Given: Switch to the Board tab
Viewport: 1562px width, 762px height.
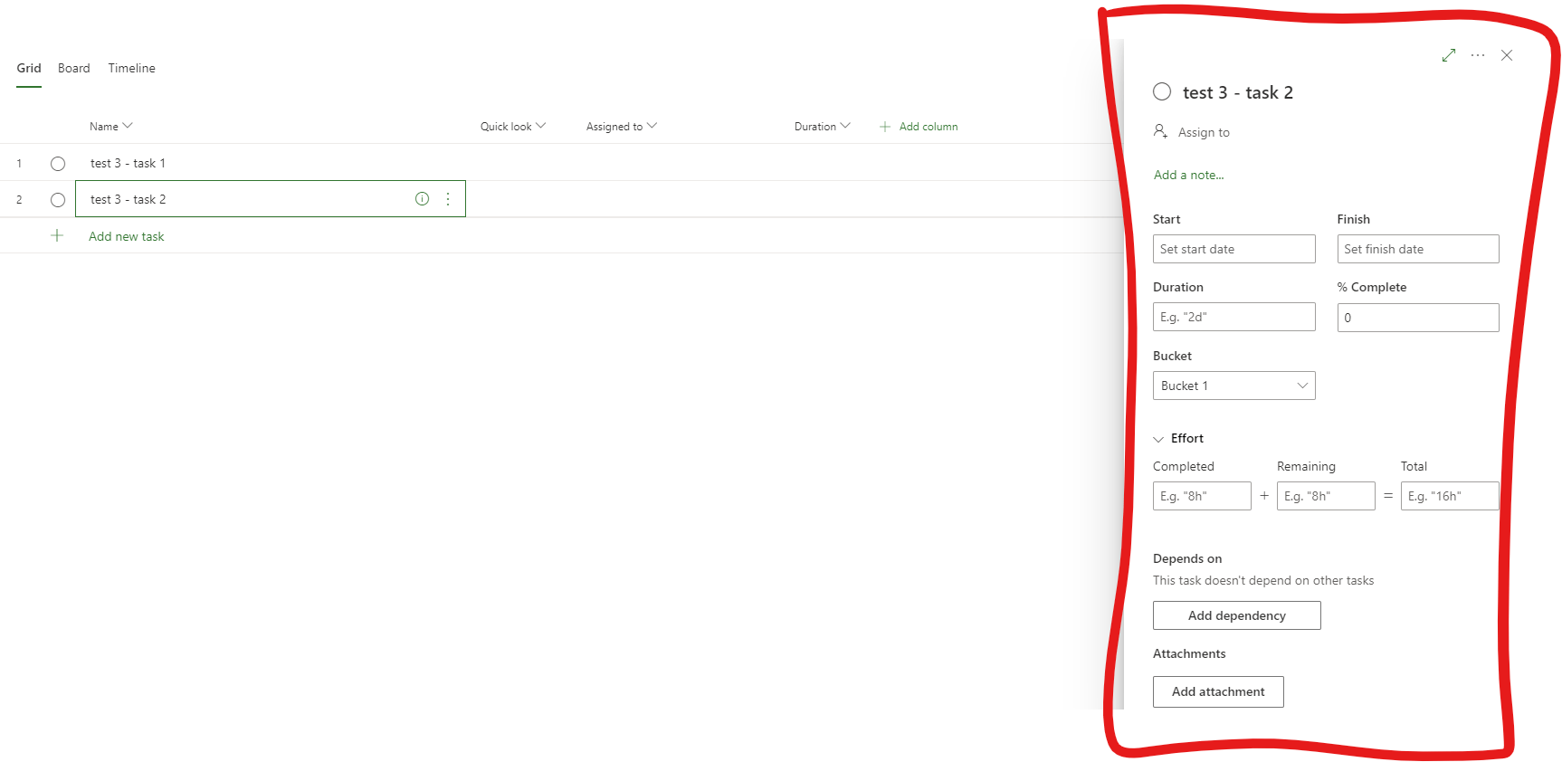Looking at the screenshot, I should pyautogui.click(x=74, y=68).
